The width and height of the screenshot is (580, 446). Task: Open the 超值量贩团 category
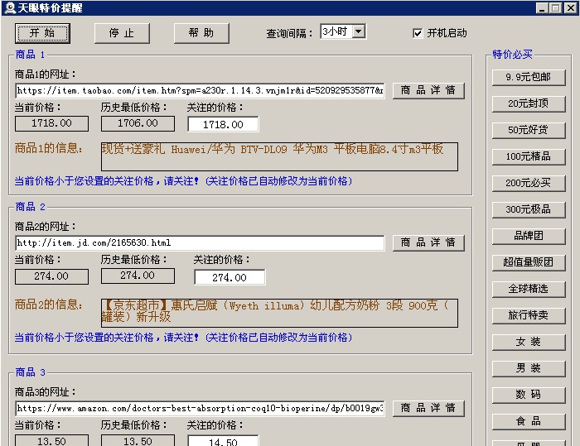point(529,263)
